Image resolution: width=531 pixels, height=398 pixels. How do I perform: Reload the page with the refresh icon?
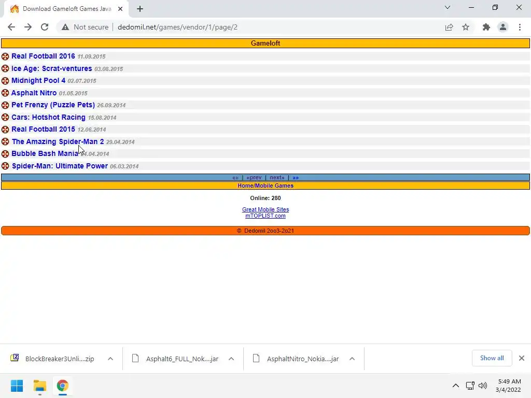click(x=45, y=27)
